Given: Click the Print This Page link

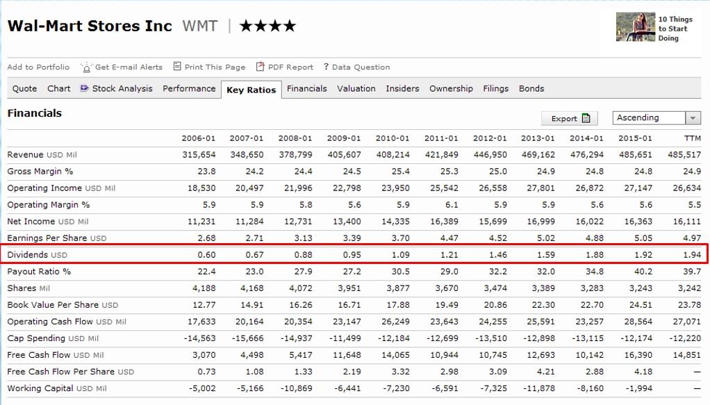Looking at the screenshot, I should tap(215, 67).
